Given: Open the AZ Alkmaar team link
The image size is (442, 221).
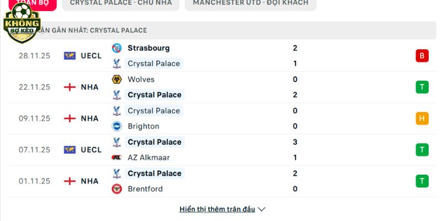Looking at the screenshot, I should pos(149,157).
